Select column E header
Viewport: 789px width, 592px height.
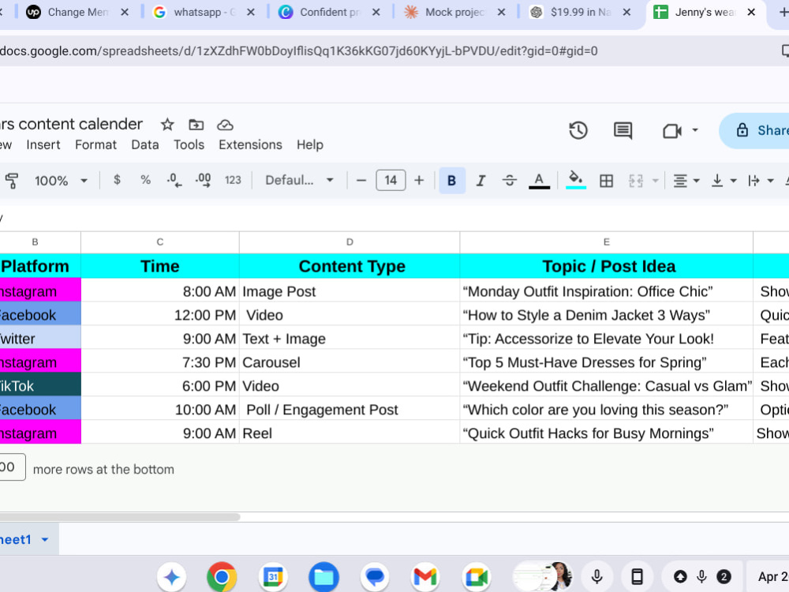(x=606, y=242)
